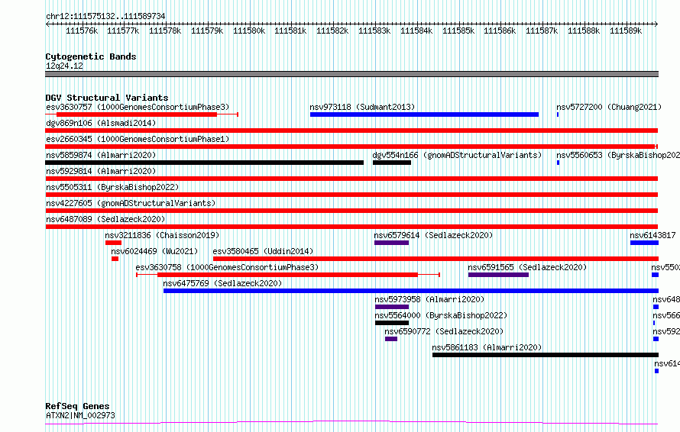Click the 111577k ruler label

tap(123, 31)
